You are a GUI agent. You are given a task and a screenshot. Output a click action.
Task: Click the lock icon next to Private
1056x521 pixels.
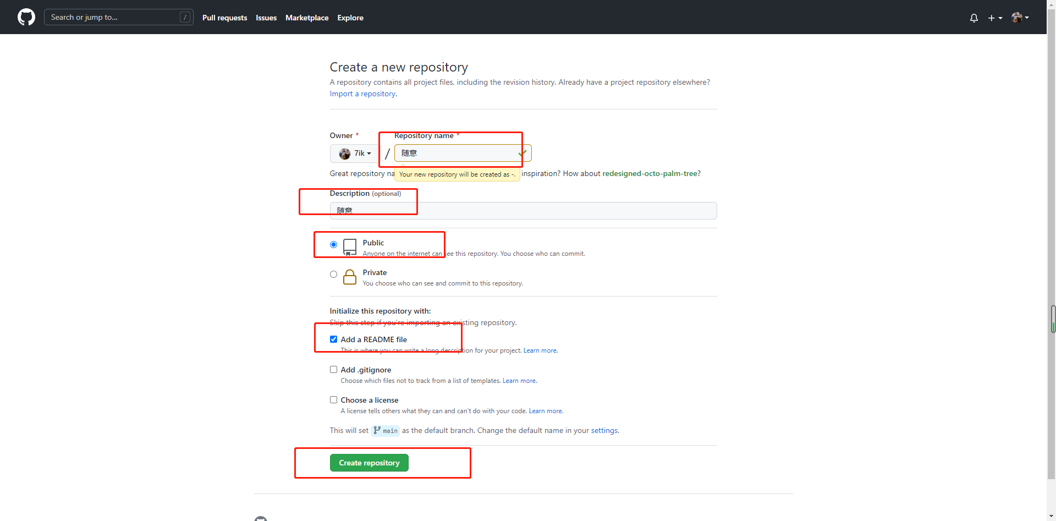pos(350,277)
